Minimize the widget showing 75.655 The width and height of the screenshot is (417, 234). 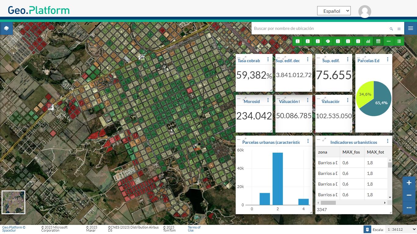[318, 58]
